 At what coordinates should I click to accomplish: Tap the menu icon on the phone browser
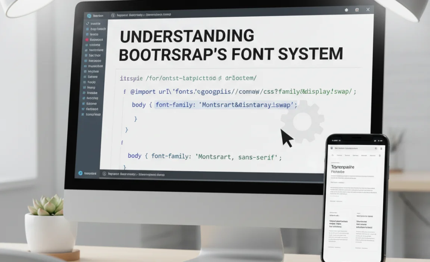pyautogui.click(x=382, y=148)
